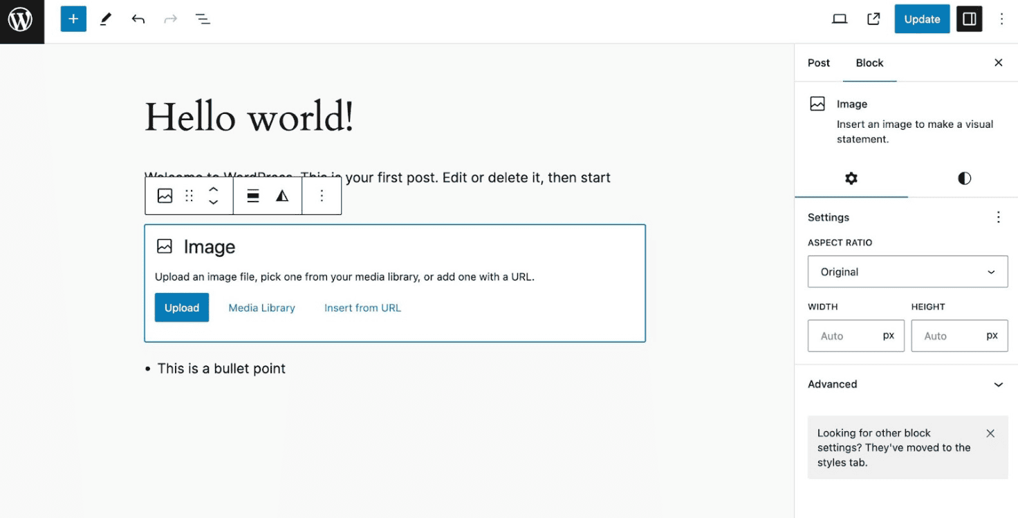Click the Width Auto input field
This screenshot has width=1018, height=518.
[x=855, y=336]
